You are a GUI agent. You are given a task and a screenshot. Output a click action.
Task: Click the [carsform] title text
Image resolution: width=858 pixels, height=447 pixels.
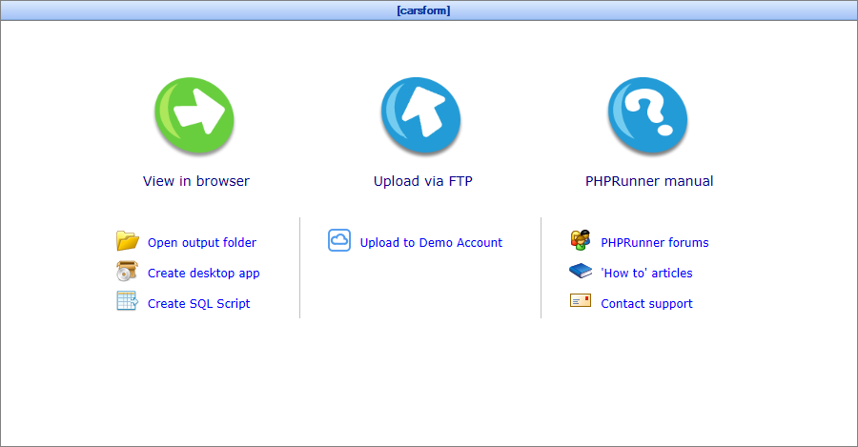tap(423, 10)
